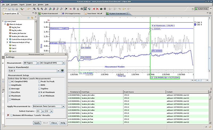This screenshot has height=130, width=213.
Task: Click the Event Source column header
Action: click(x=144, y=92)
